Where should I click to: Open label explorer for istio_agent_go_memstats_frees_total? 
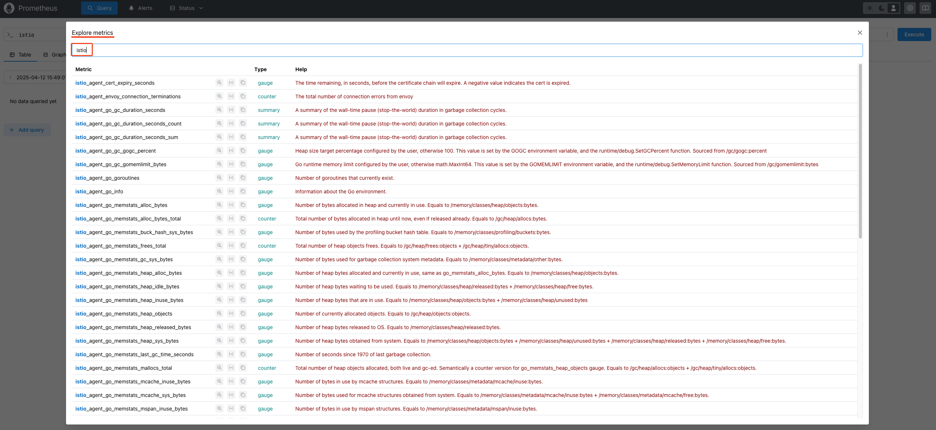[231, 246]
